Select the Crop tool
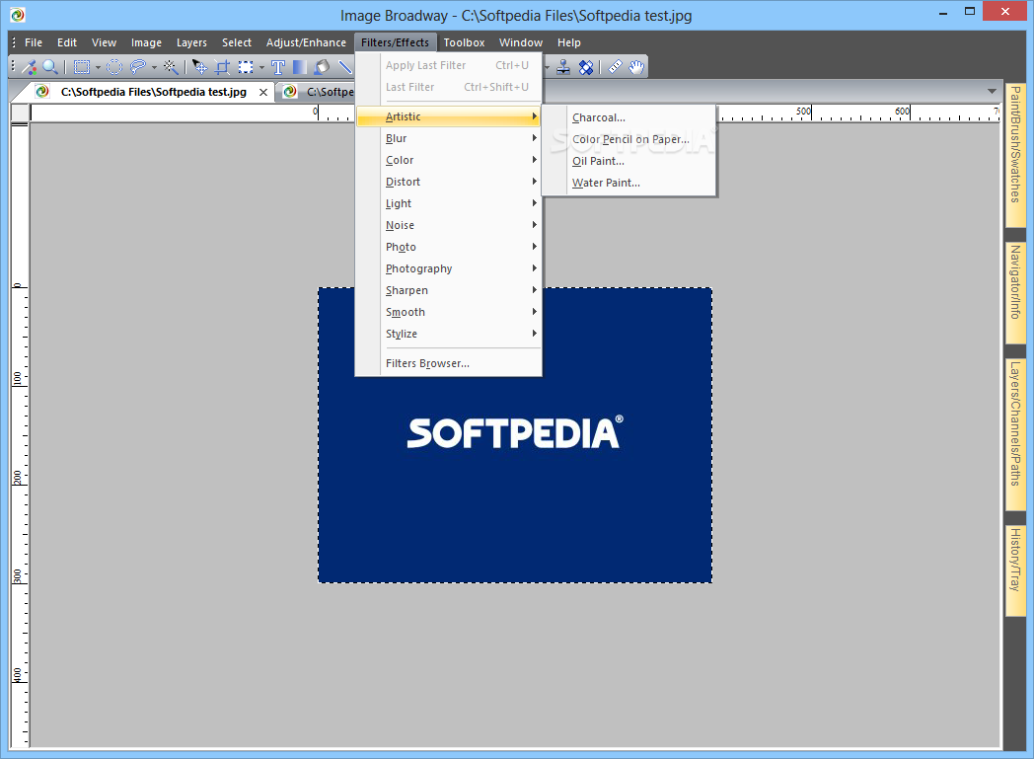The width and height of the screenshot is (1034, 759). click(223, 66)
